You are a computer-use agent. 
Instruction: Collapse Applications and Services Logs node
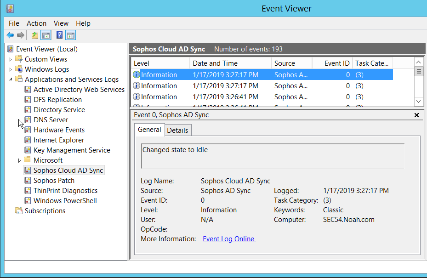coord(11,79)
